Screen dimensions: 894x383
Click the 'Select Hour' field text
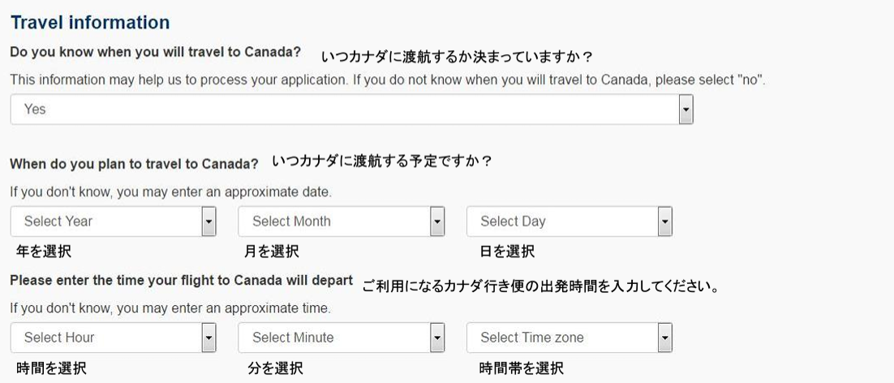tap(59, 338)
